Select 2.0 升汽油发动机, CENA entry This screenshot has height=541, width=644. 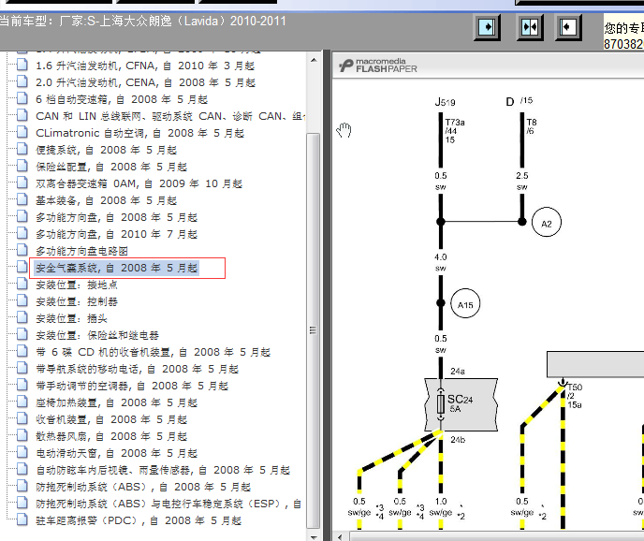click(145, 82)
